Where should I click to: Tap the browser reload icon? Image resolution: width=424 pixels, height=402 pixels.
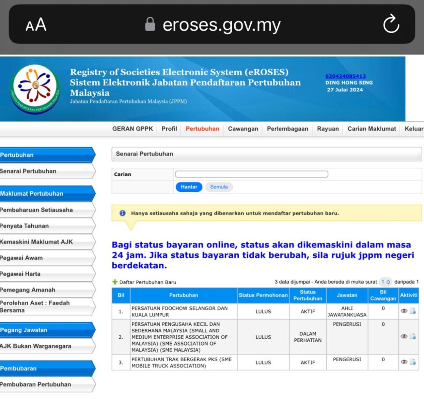pyautogui.click(x=391, y=24)
